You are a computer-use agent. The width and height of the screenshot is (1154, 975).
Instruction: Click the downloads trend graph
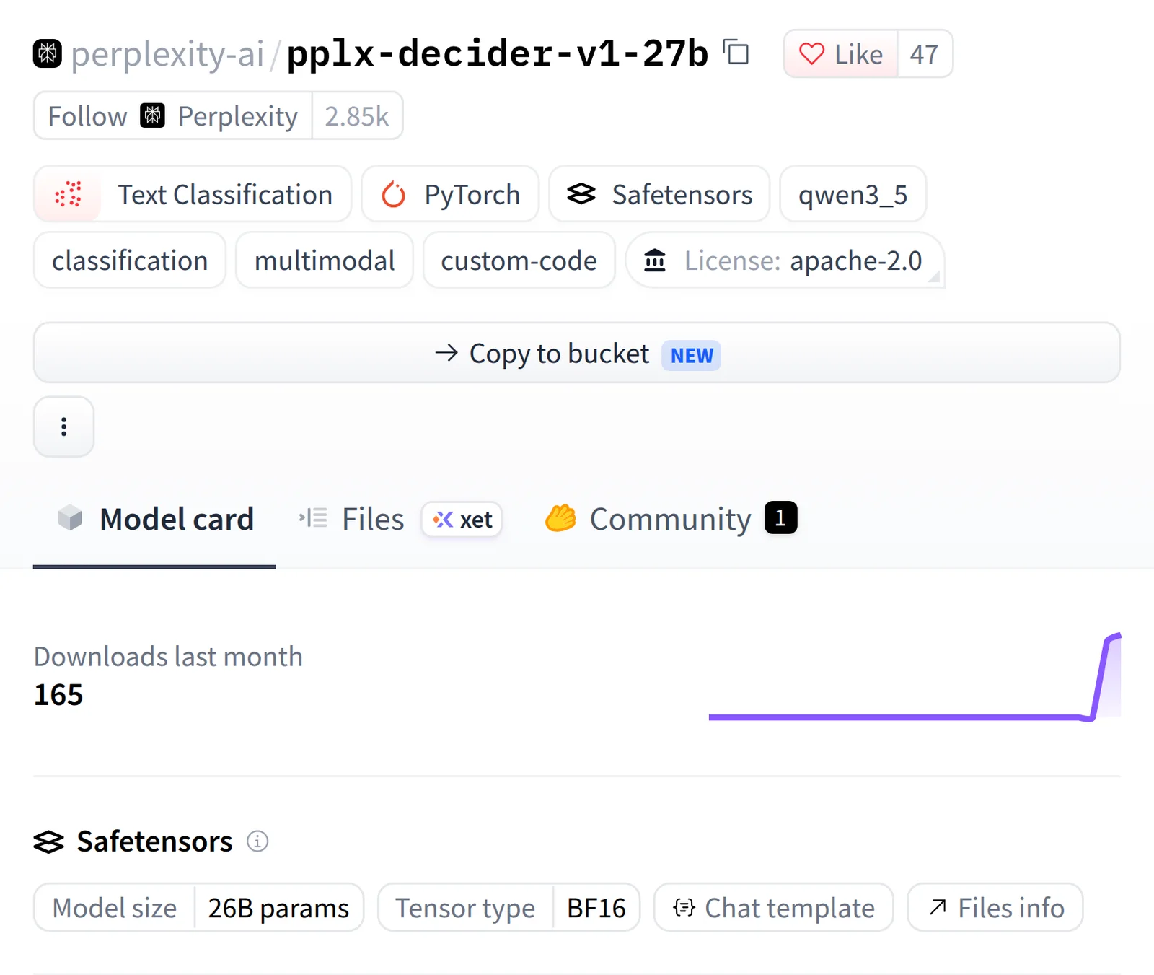click(x=915, y=677)
